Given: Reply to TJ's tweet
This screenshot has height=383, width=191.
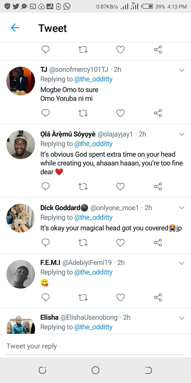Looking at the screenshot, I should pyautogui.click(x=46, y=113).
